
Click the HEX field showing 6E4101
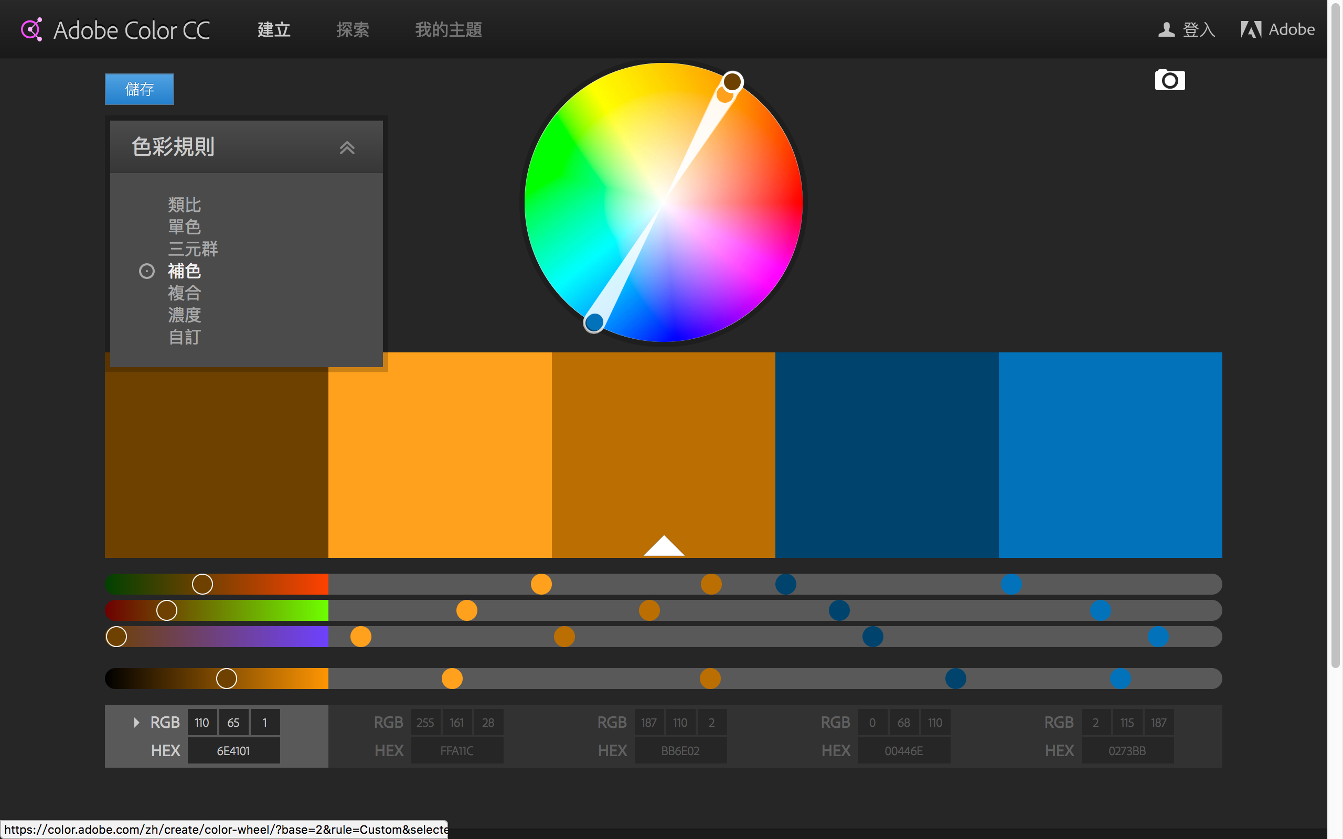click(x=233, y=751)
